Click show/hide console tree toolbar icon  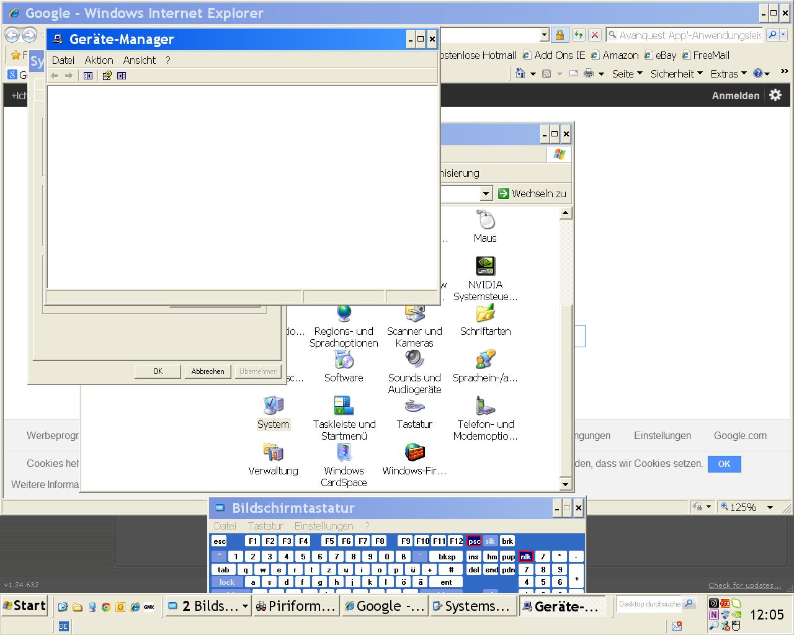[88, 76]
